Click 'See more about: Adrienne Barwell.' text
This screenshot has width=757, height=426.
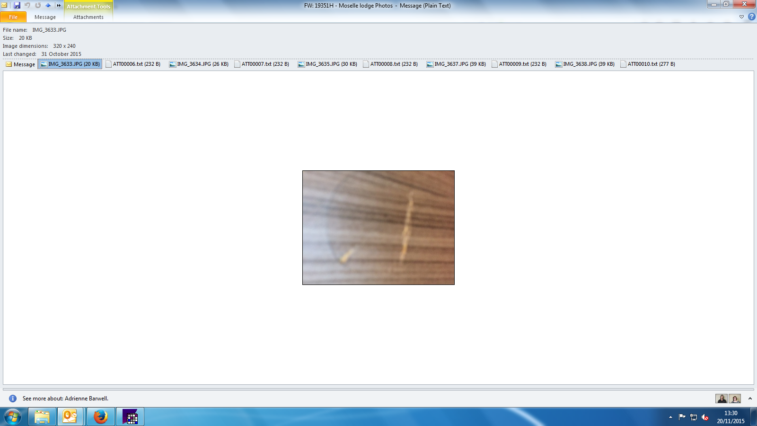pos(65,399)
